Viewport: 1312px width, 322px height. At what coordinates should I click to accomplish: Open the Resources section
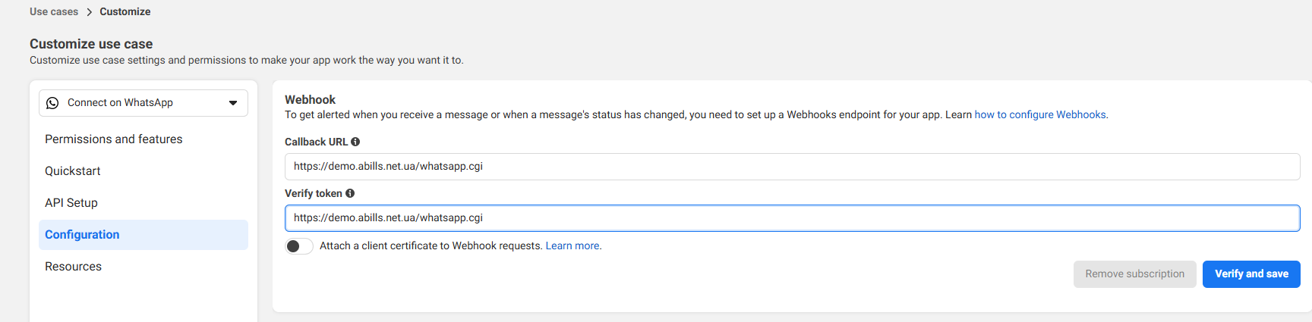point(74,267)
